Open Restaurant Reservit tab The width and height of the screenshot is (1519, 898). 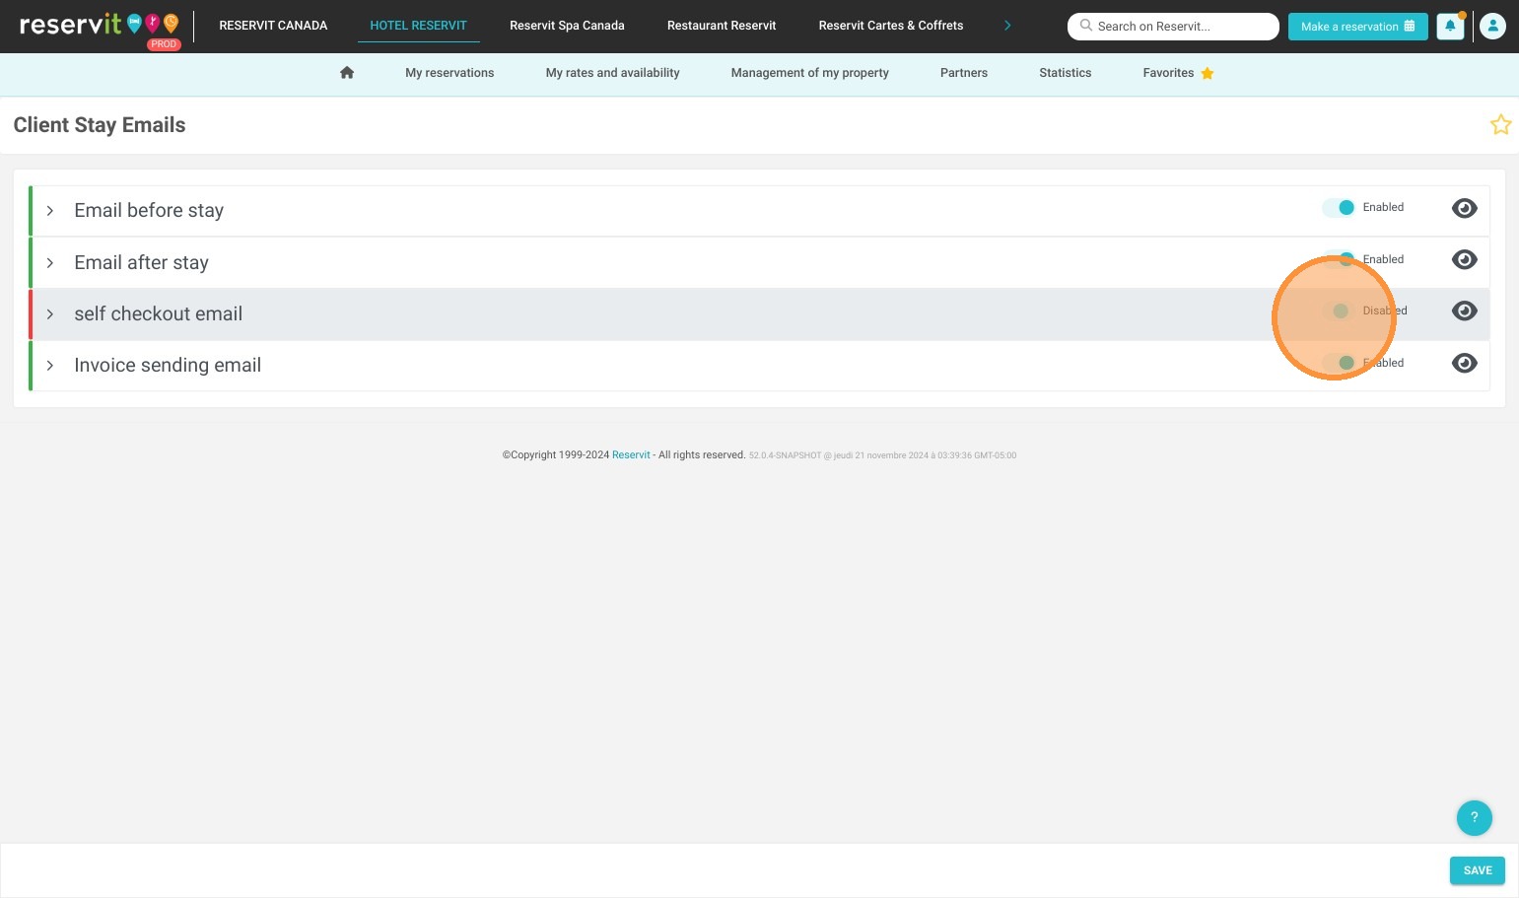pyautogui.click(x=722, y=26)
